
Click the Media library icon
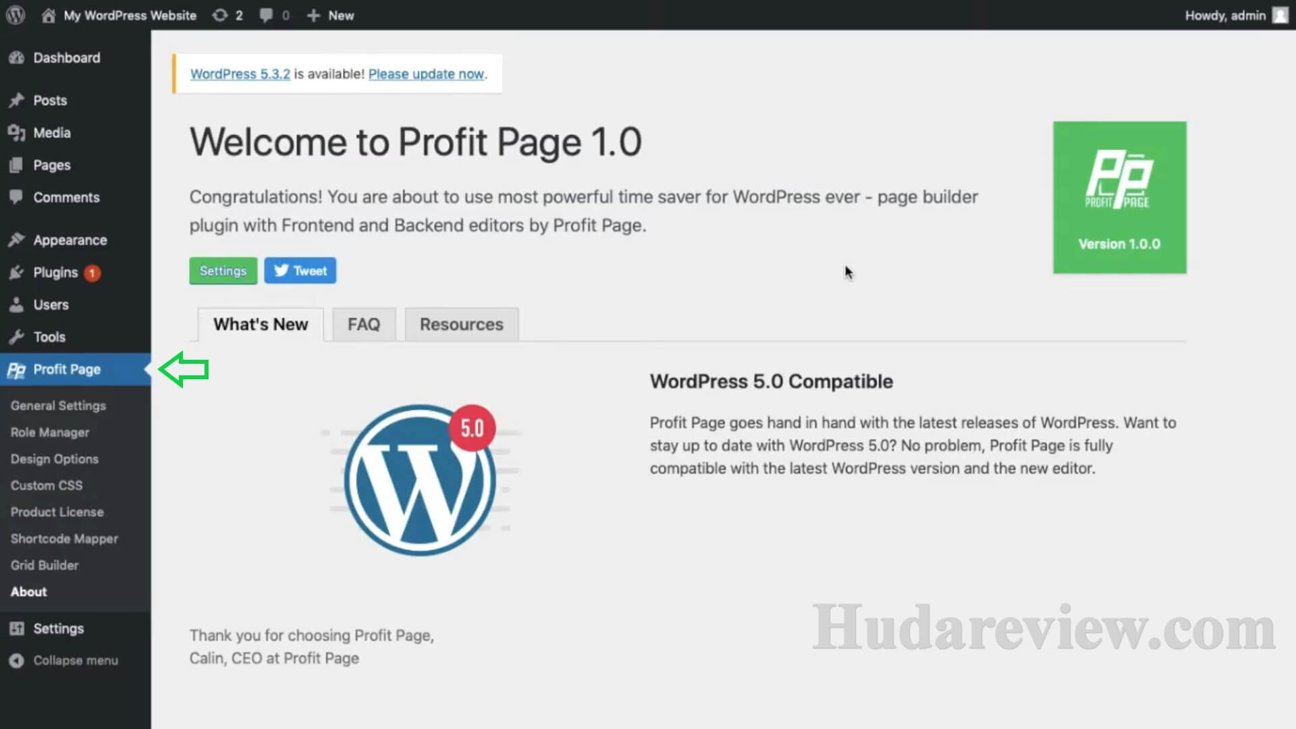[x=16, y=133]
